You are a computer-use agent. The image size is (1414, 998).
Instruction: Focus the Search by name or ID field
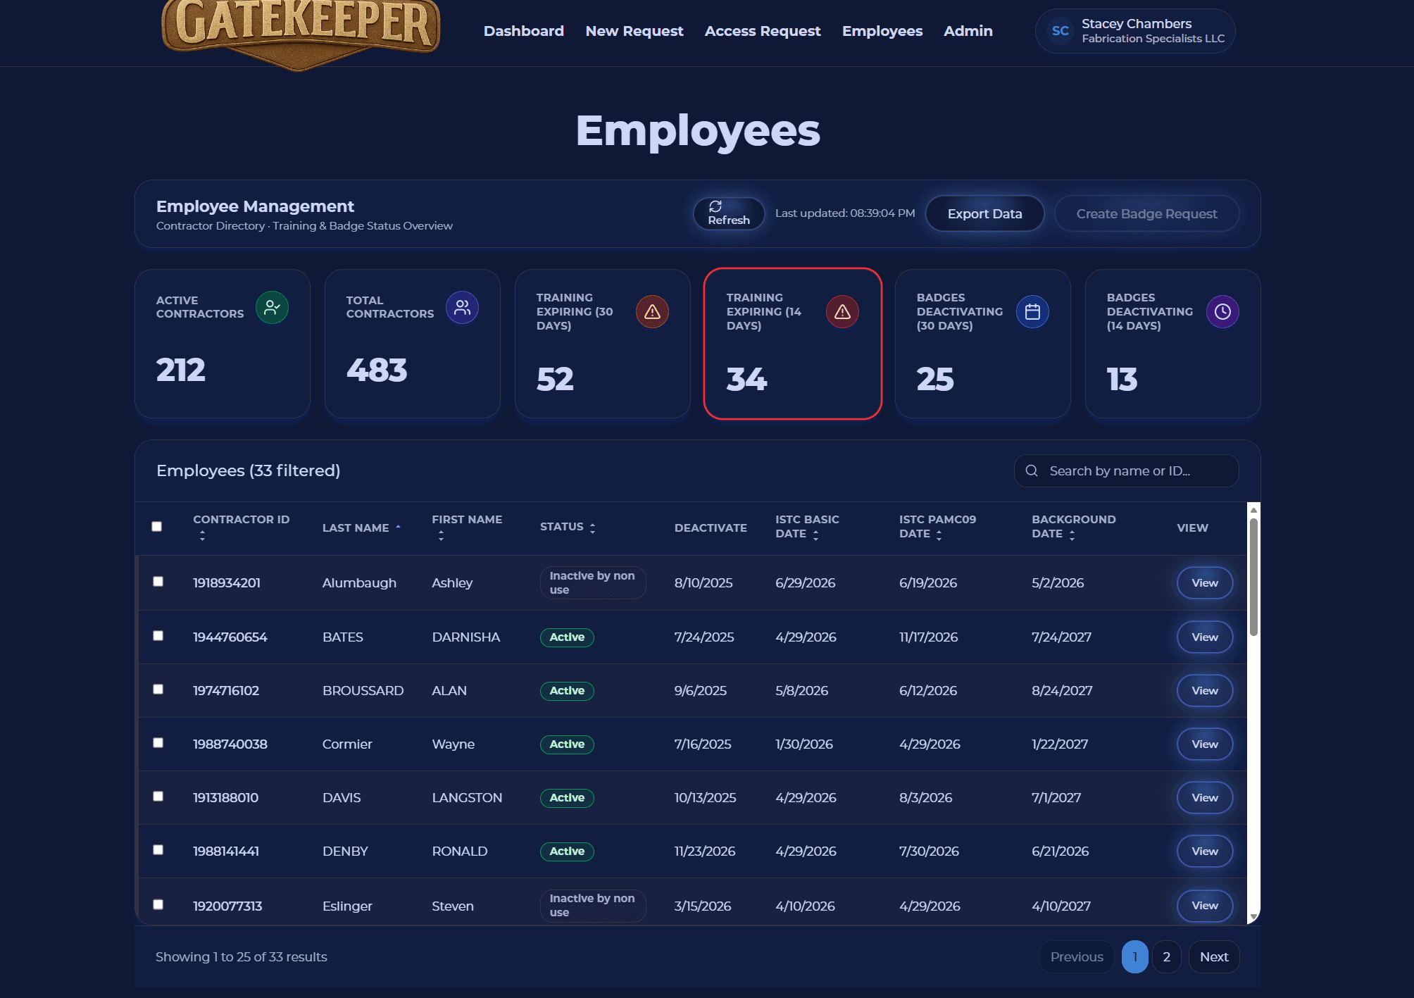(x=1126, y=470)
